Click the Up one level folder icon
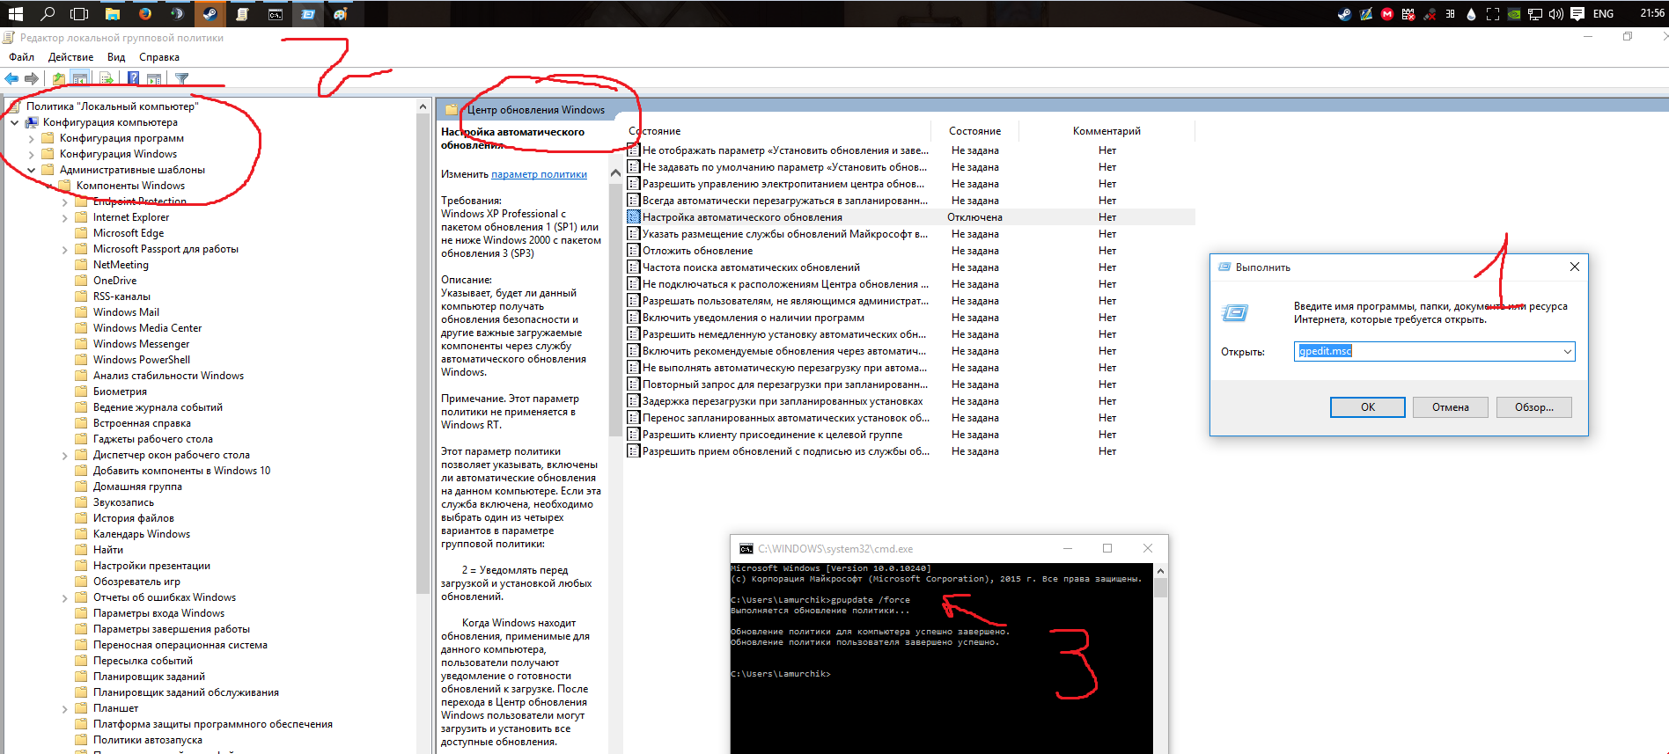The height and width of the screenshot is (754, 1669). click(58, 79)
